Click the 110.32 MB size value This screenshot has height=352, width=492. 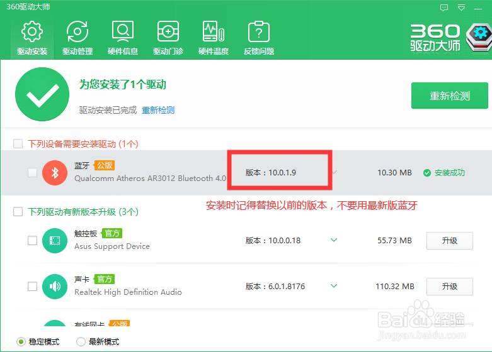(395, 286)
